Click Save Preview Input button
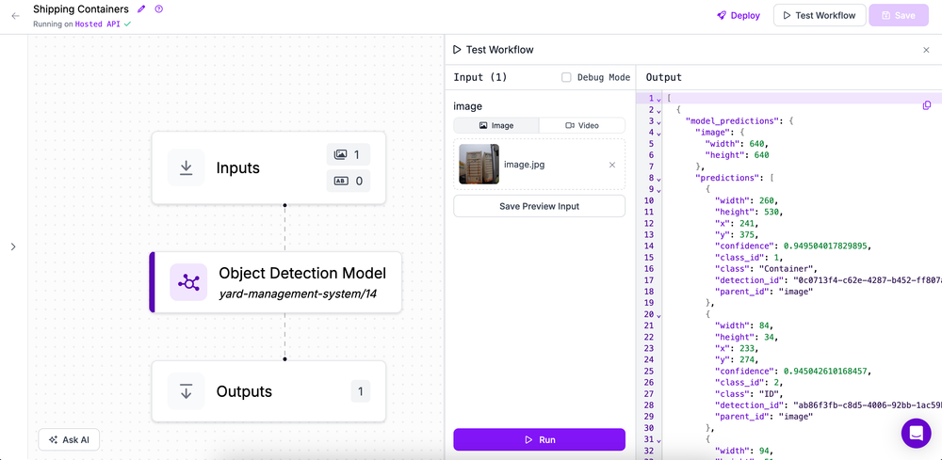Viewport: 942px width, 460px height. (x=540, y=206)
